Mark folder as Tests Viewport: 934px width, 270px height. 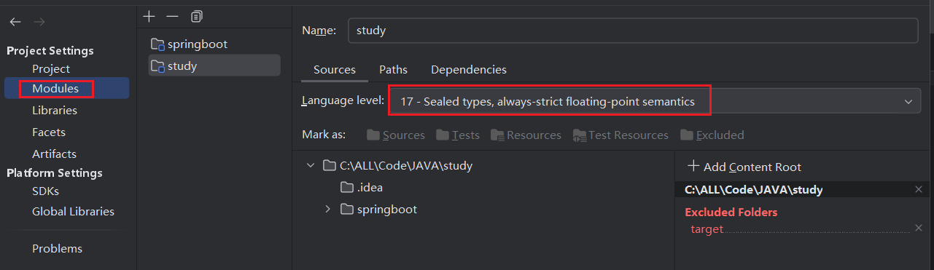click(458, 135)
